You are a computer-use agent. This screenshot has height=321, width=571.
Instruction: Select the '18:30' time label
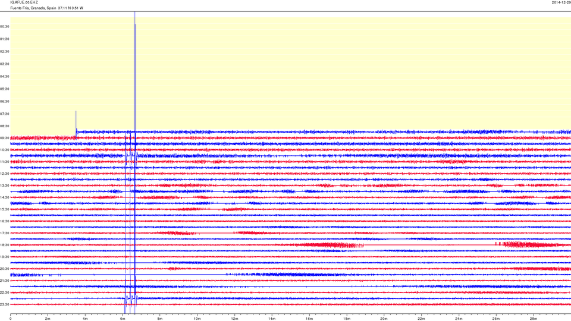(x=5, y=245)
